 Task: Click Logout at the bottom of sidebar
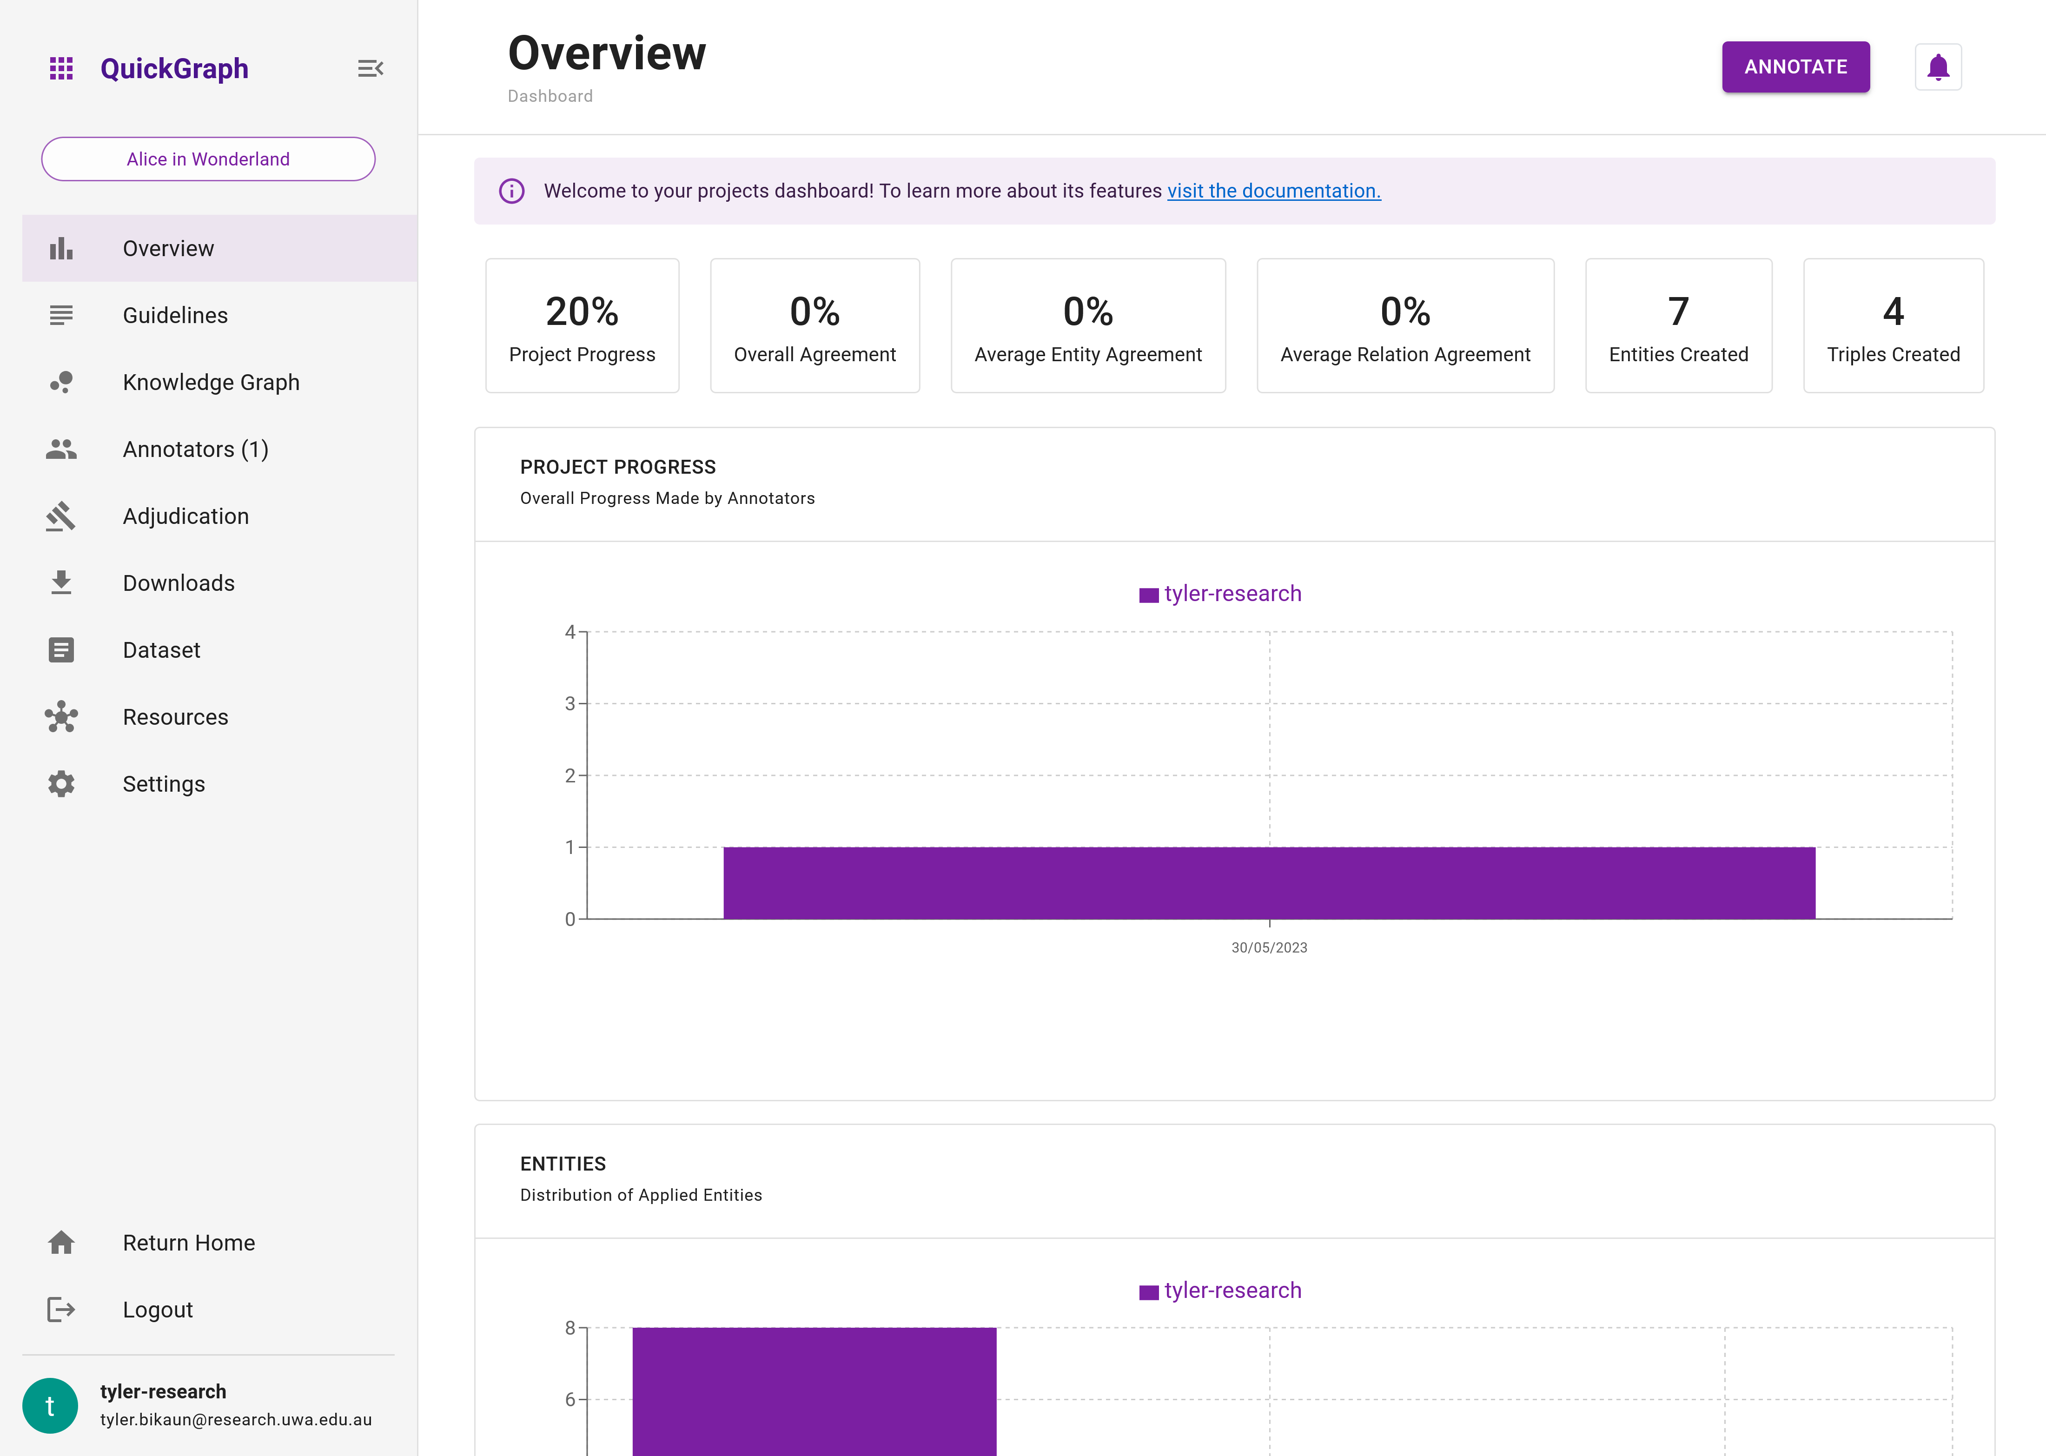point(157,1309)
